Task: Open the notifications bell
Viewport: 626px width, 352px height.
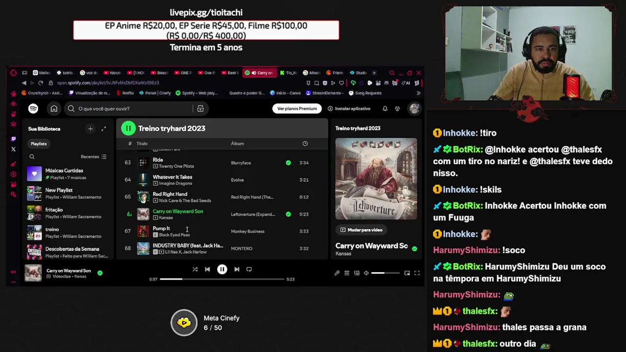Action: point(385,109)
